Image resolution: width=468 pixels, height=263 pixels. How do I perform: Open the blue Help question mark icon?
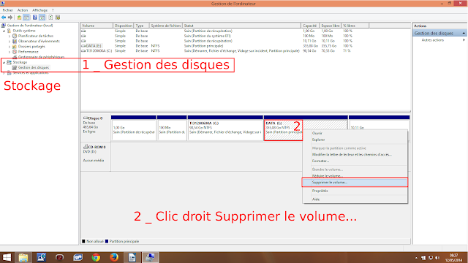34,18
